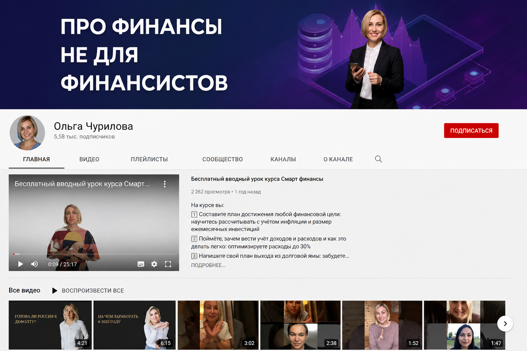Open the ПЛЕЙЛИСТЫ tab
Screen dimensions: 527x351
149,159
